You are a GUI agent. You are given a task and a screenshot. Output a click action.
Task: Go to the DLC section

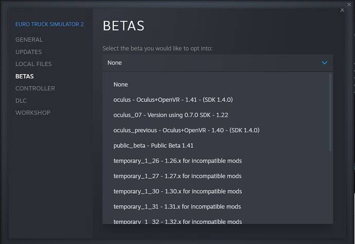tap(21, 101)
